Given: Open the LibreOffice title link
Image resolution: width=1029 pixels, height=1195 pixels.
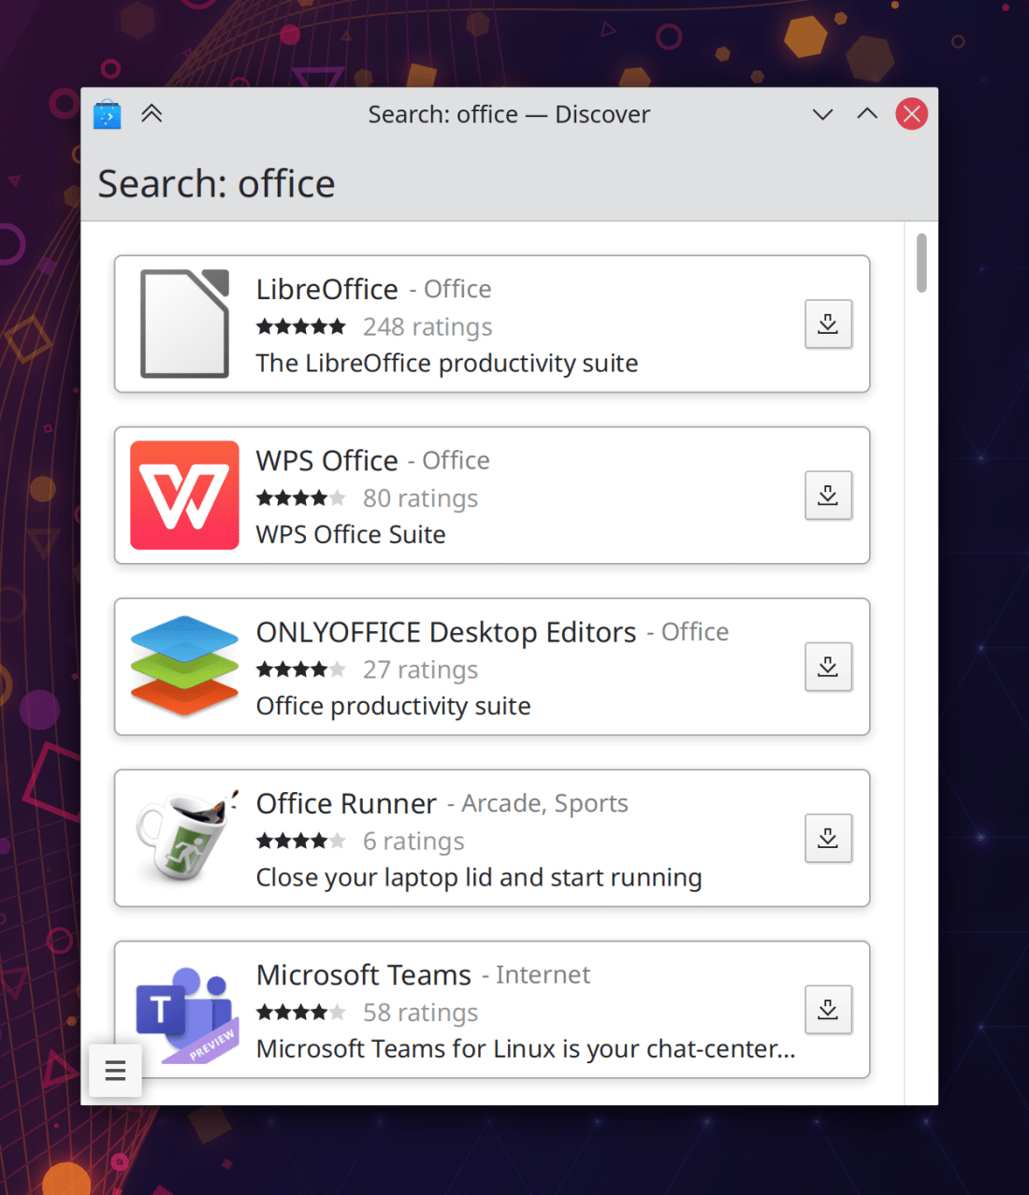Looking at the screenshot, I should point(326,289).
